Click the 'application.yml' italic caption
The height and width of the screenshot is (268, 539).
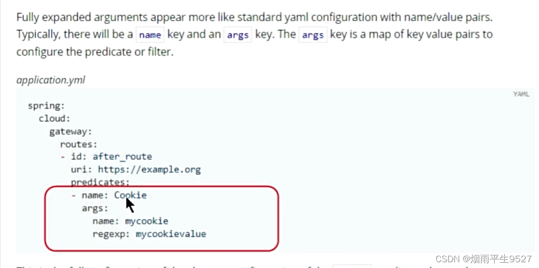pos(51,80)
